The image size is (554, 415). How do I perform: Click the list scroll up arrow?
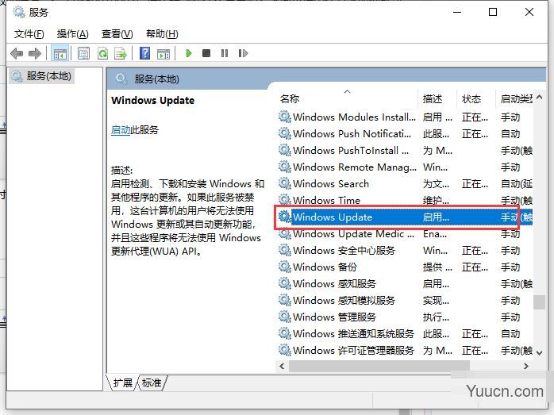coord(539,97)
